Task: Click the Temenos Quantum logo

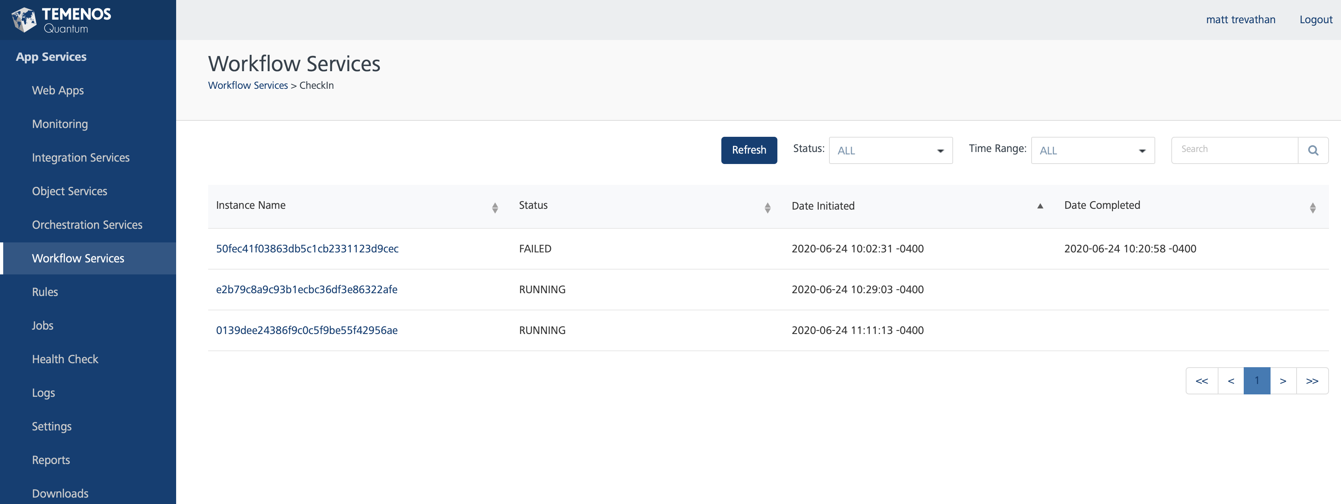Action: 62,20
